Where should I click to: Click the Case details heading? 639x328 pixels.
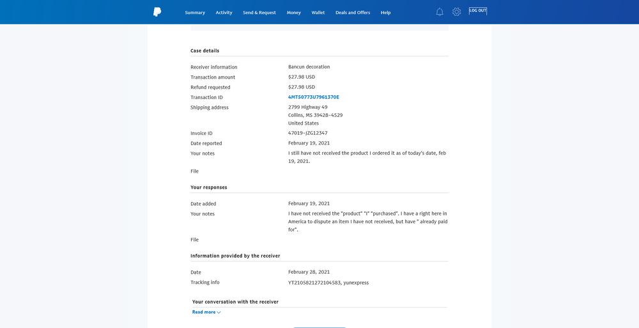pyautogui.click(x=205, y=51)
